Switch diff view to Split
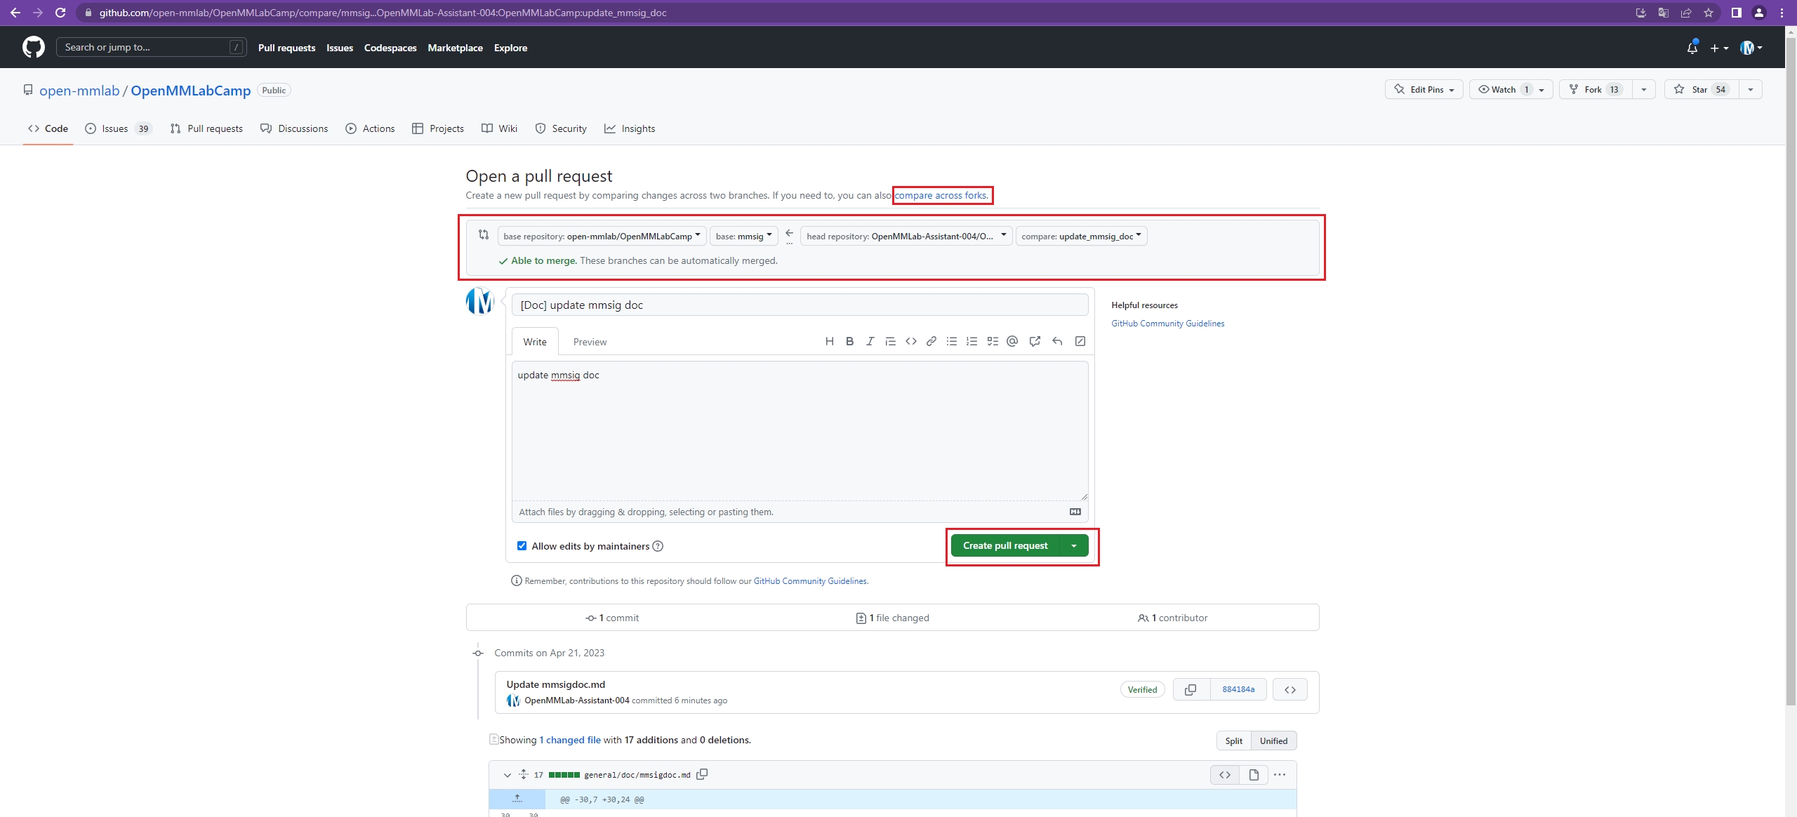 click(1233, 740)
